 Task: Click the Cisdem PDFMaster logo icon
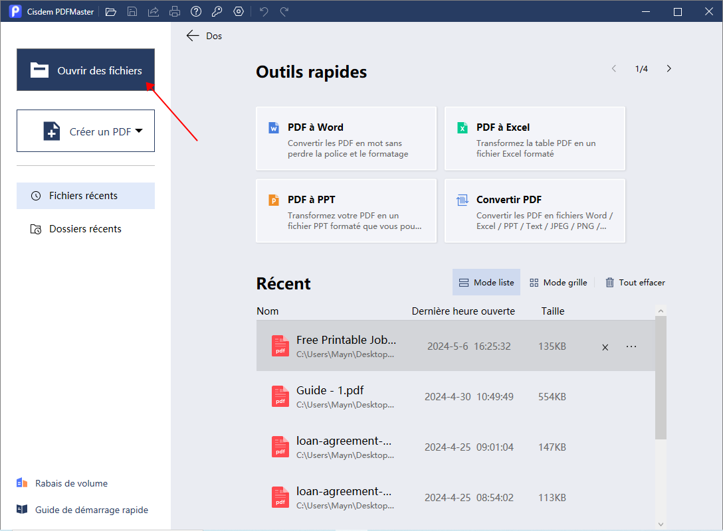click(x=15, y=11)
